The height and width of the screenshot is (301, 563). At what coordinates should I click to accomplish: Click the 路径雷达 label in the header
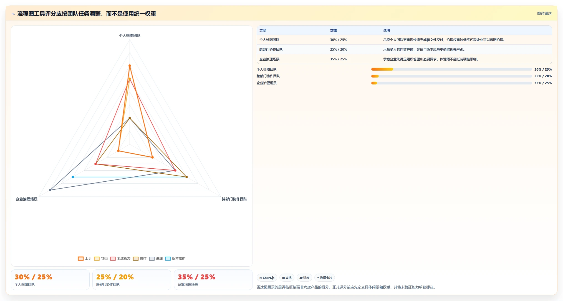[544, 13]
